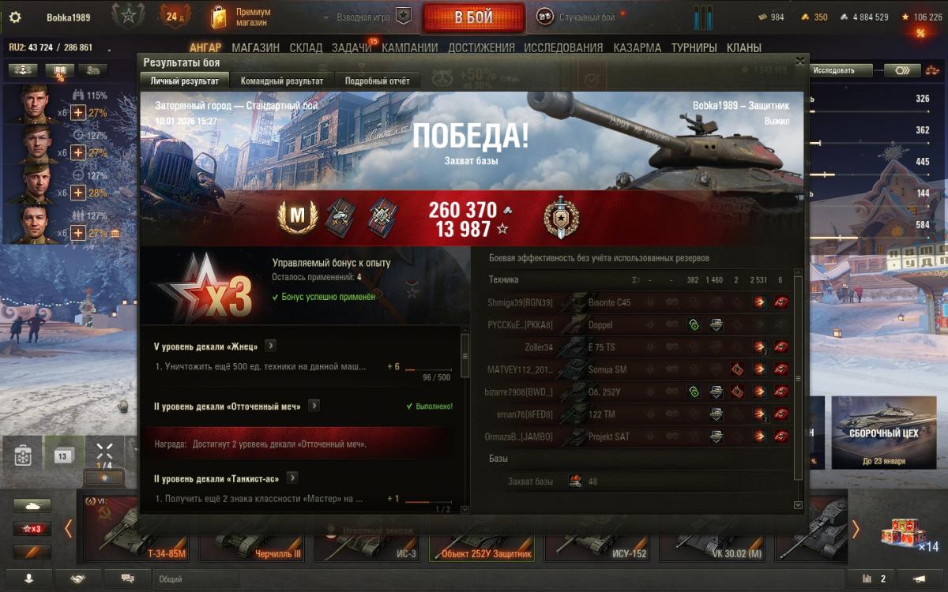Close the Результаты боя window
The image size is (948, 592).
[x=799, y=61]
